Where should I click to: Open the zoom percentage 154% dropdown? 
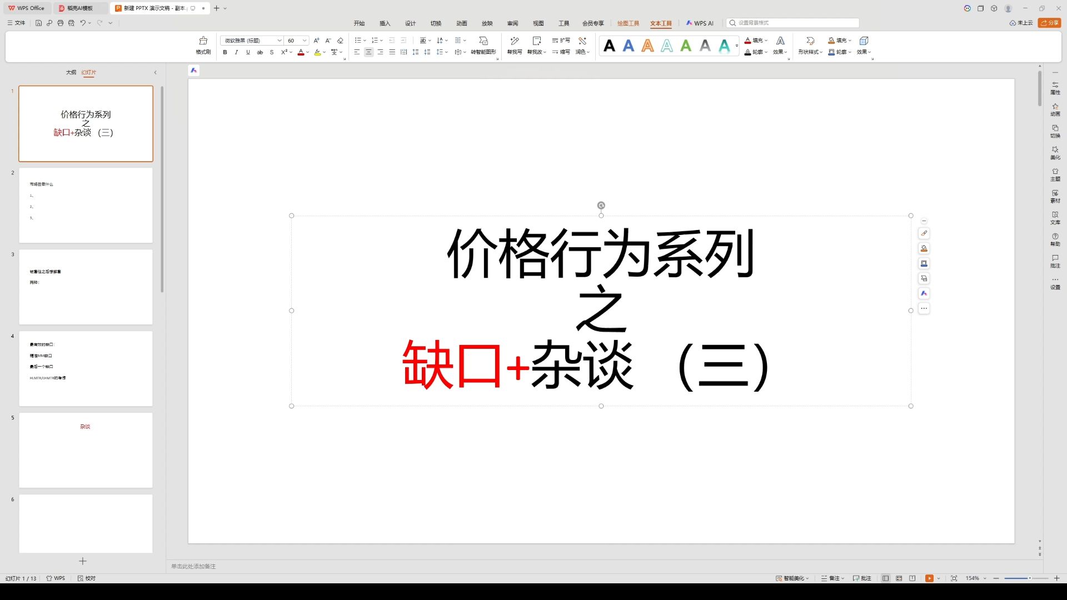(x=985, y=578)
